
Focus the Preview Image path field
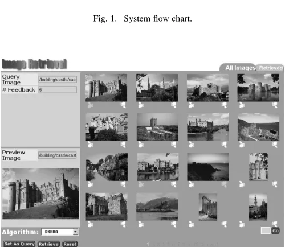[58, 155]
